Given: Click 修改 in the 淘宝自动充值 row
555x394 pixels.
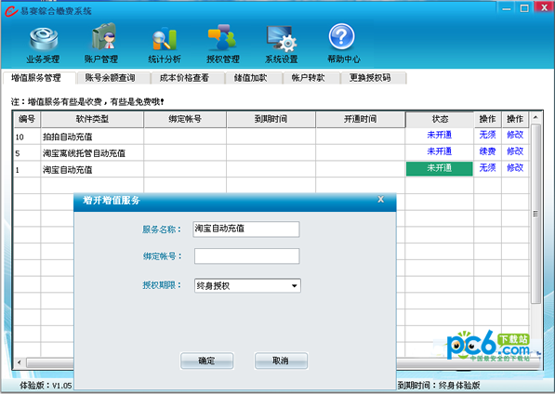Looking at the screenshot, I should click(515, 168).
